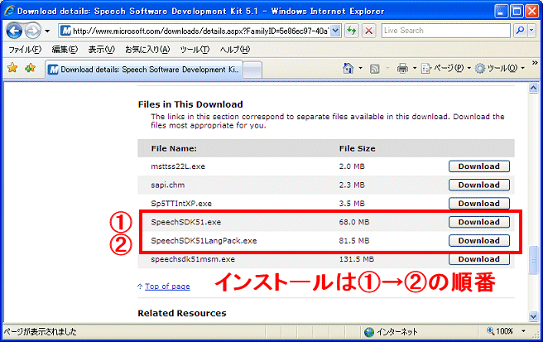Open the 表示(V) menu
543x342 pixels.
(x=101, y=50)
